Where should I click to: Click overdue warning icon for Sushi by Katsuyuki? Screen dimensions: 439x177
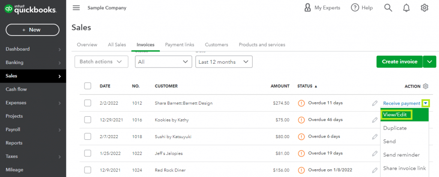(x=301, y=137)
